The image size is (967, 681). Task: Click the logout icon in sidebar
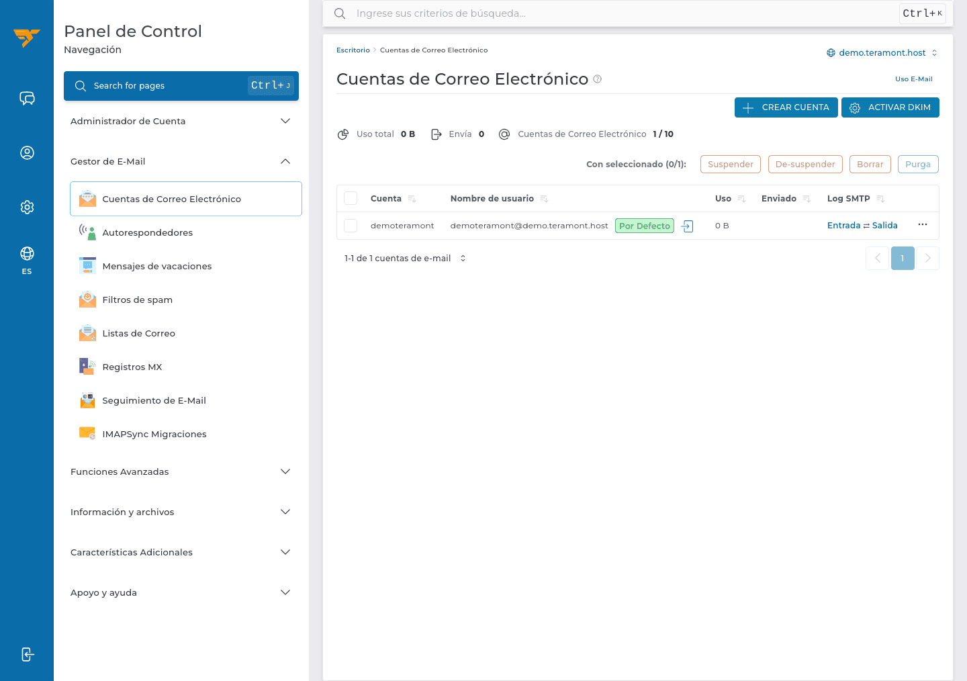27,654
